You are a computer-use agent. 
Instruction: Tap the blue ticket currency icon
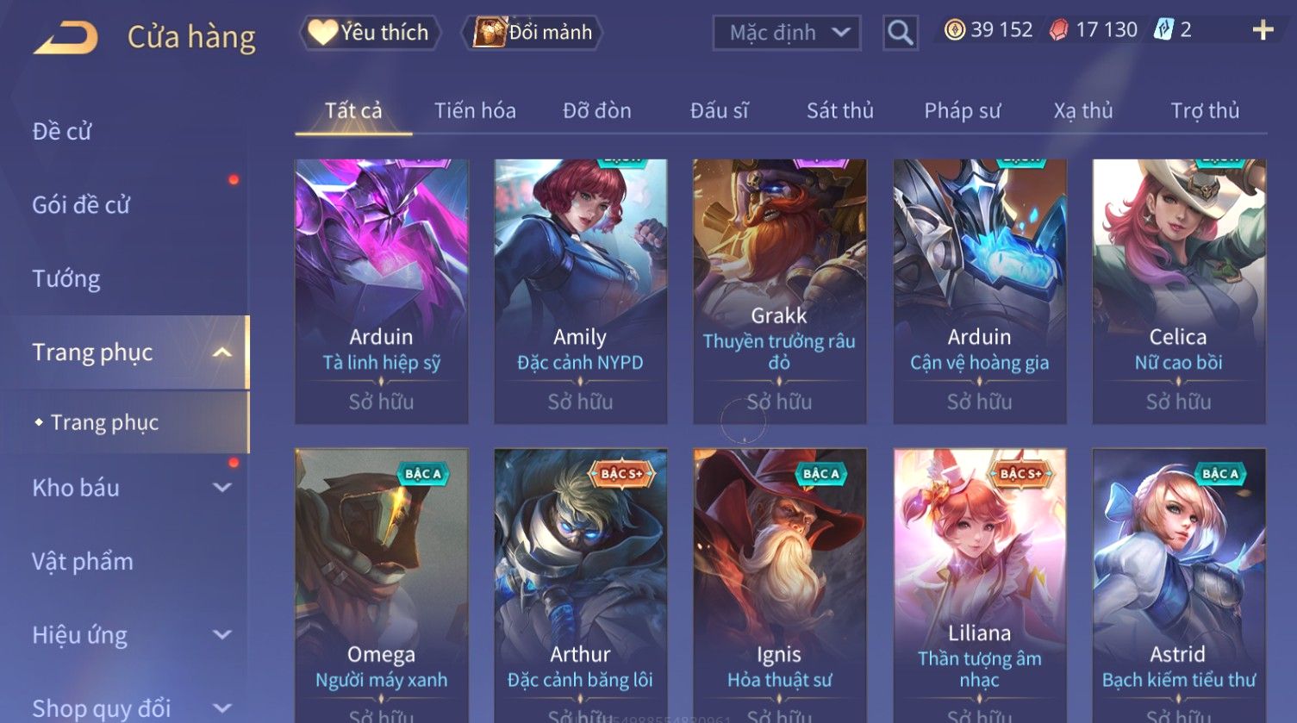pyautogui.click(x=1164, y=30)
